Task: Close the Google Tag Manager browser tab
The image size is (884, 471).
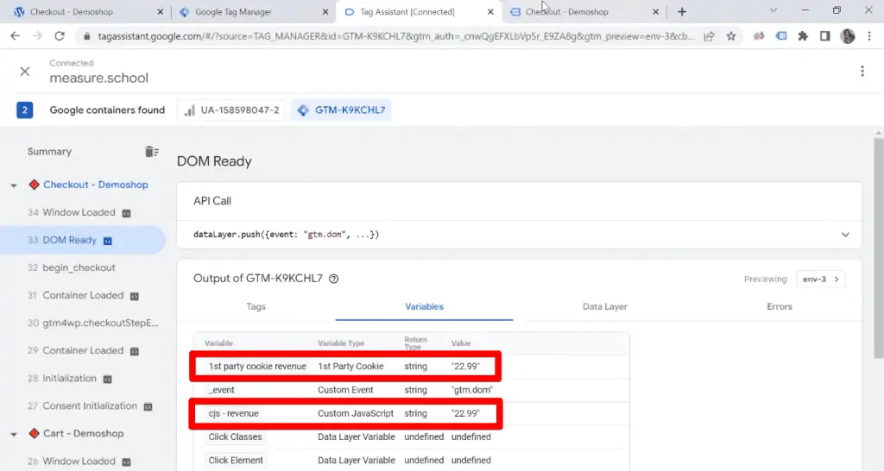Action: [325, 12]
